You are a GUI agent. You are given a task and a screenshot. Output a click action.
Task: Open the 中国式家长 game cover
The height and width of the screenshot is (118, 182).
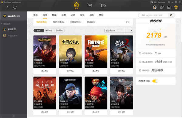click(70, 52)
